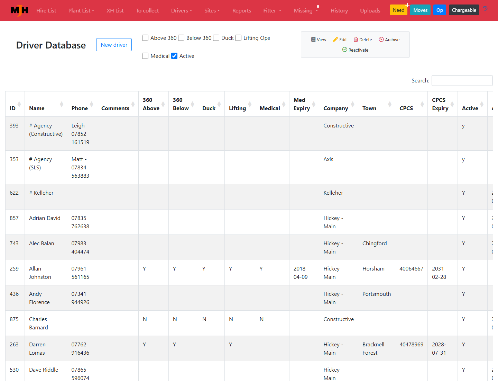Open the Uploads nav link
Image resolution: width=498 pixels, height=381 pixels.
tap(370, 10)
